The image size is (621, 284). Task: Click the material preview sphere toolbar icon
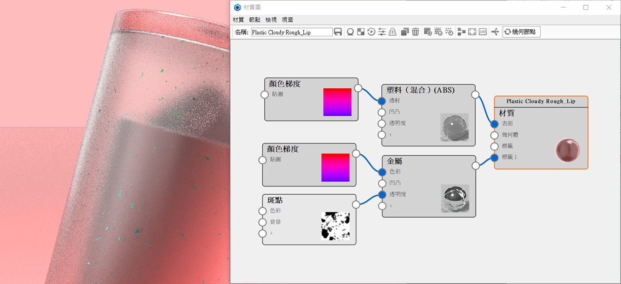click(350, 32)
